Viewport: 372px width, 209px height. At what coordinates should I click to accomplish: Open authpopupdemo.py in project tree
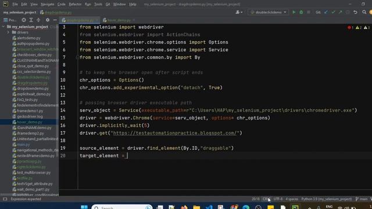point(33,44)
